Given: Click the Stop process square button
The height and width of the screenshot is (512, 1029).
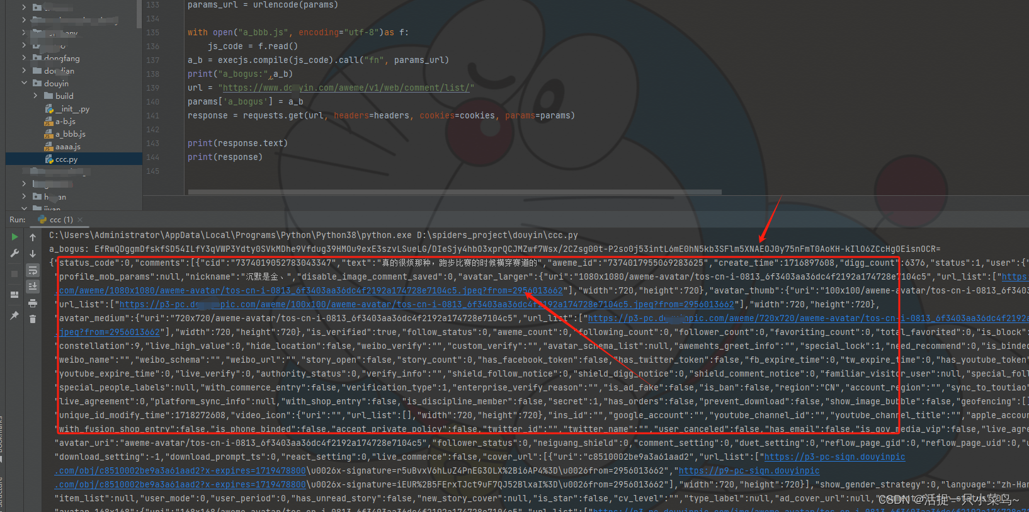Looking at the screenshot, I should click(x=14, y=274).
